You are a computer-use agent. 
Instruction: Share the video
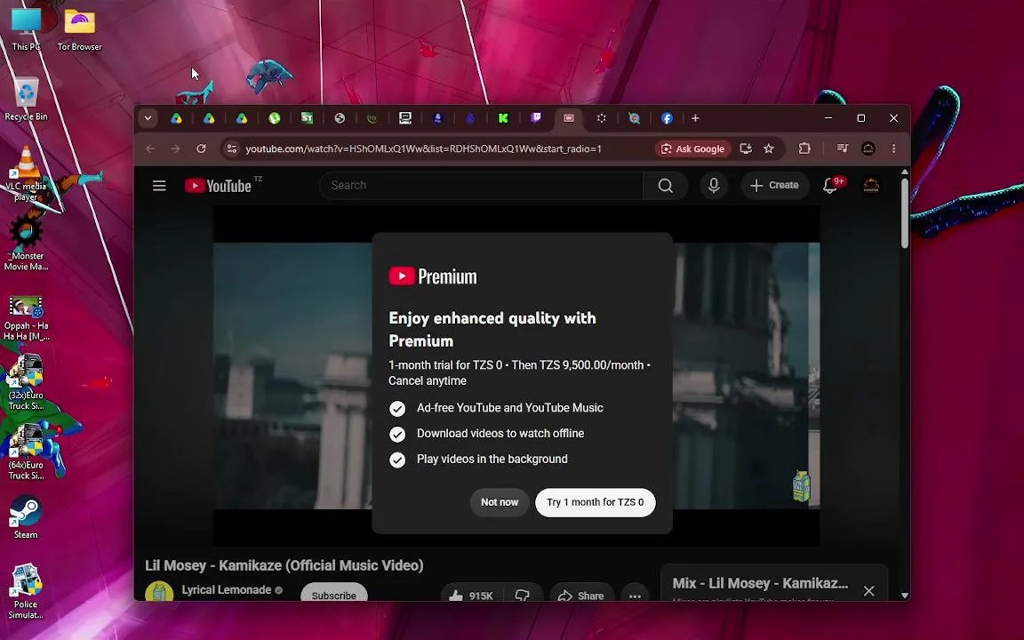580,595
